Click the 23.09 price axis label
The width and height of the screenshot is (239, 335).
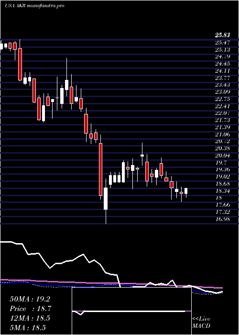[x=222, y=92]
